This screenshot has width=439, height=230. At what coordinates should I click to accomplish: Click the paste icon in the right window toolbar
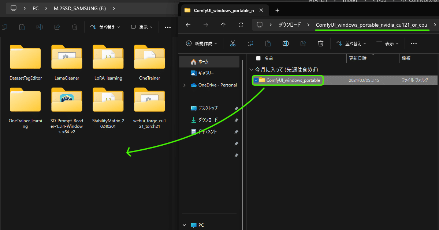tap(268, 43)
